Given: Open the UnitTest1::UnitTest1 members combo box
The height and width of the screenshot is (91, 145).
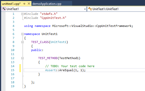Looking at the screenshot, I should pyautogui.click(x=116, y=9).
